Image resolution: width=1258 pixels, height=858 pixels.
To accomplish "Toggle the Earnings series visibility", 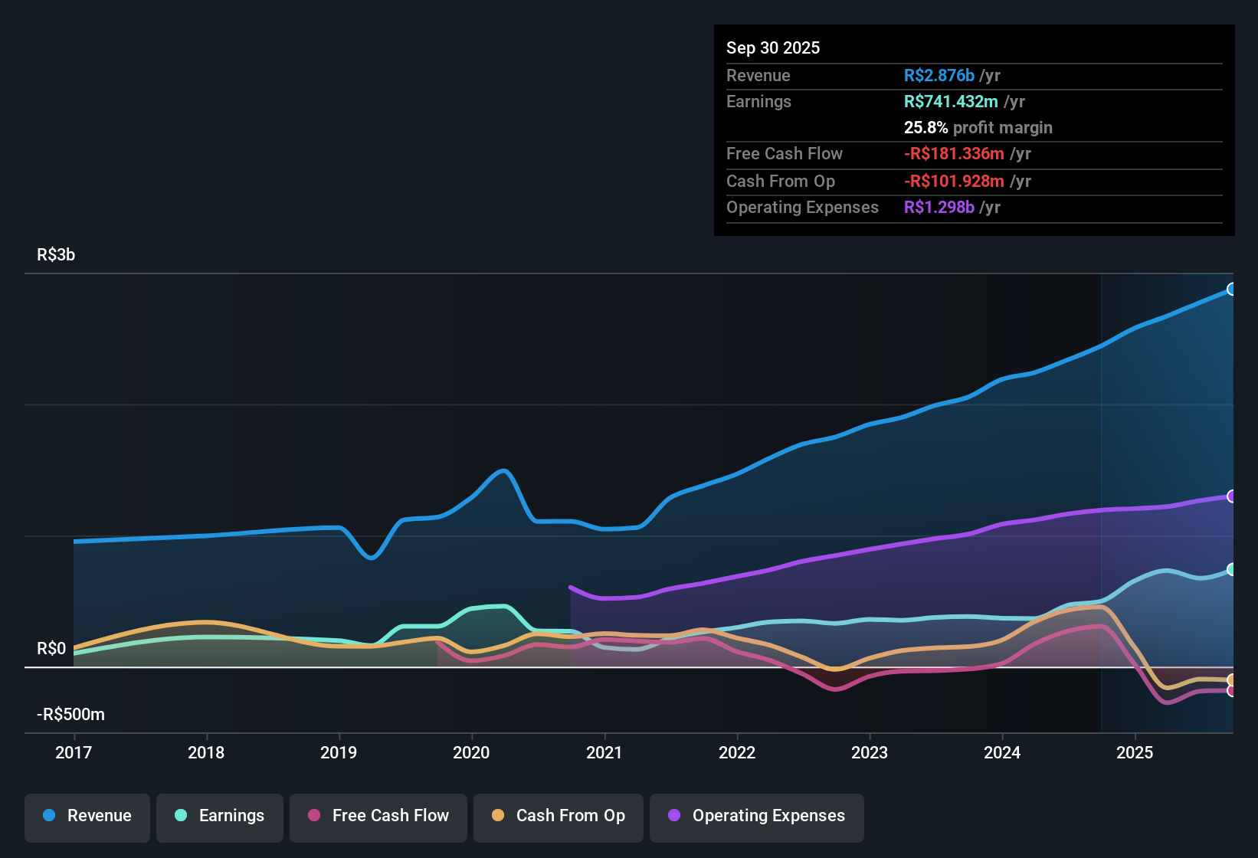I will [x=219, y=816].
